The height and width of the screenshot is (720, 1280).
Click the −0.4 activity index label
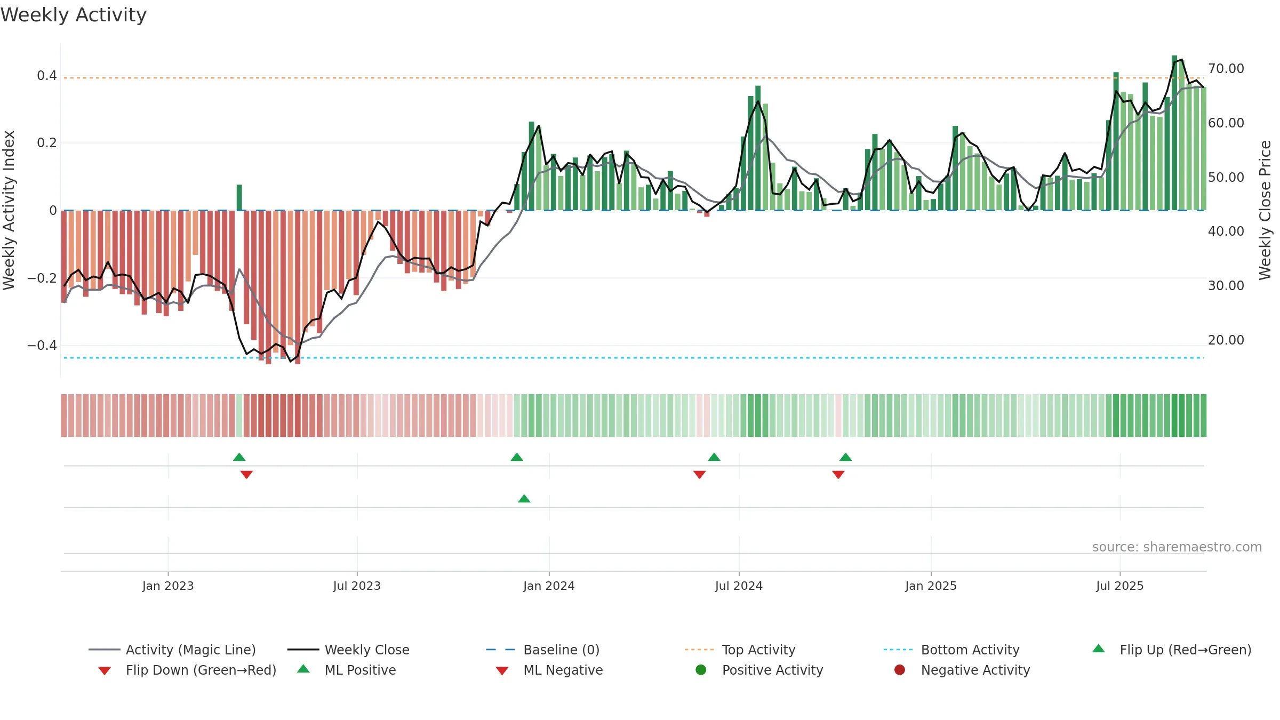42,346
